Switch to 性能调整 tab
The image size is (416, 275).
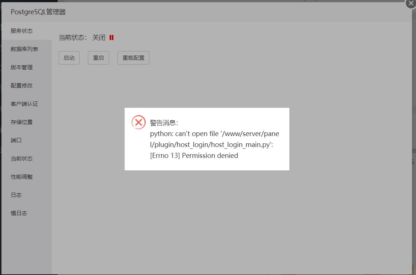(27, 177)
